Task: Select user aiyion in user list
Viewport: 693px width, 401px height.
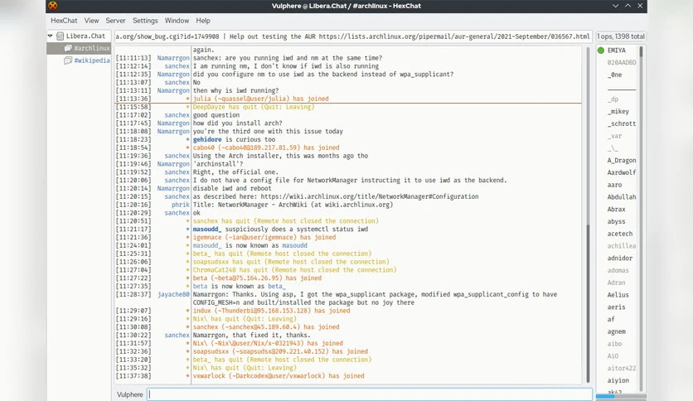Action: 618,380
